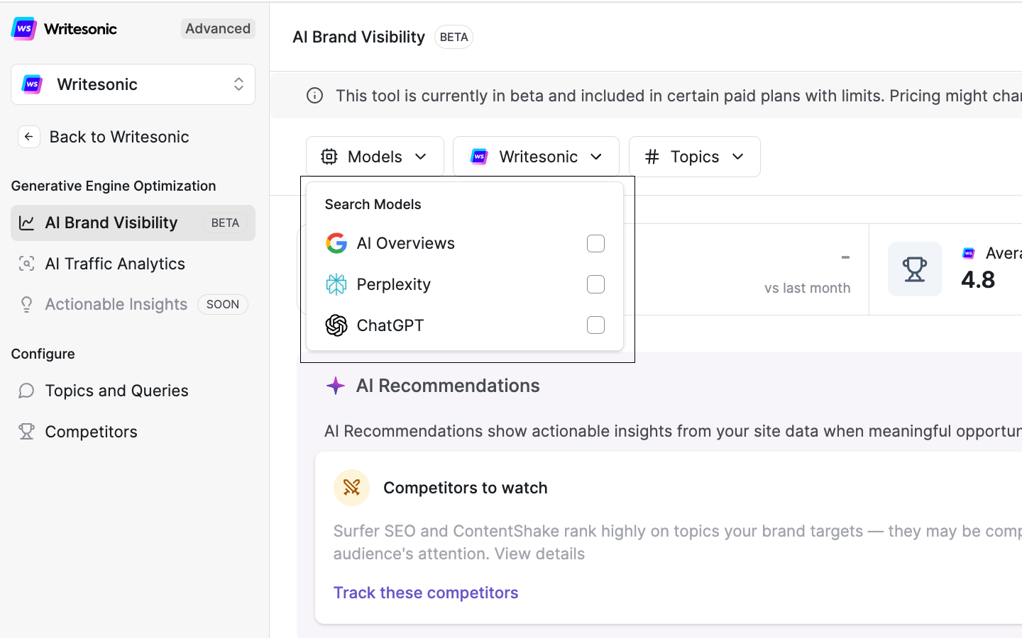Image resolution: width=1022 pixels, height=638 pixels.
Task: Open Topics and Queries in the sidebar
Action: coord(116,391)
